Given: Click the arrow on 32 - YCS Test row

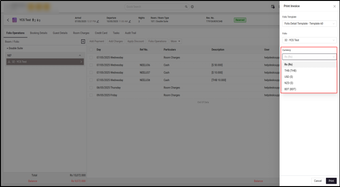Looking at the screenshot, I should tap(81, 62).
